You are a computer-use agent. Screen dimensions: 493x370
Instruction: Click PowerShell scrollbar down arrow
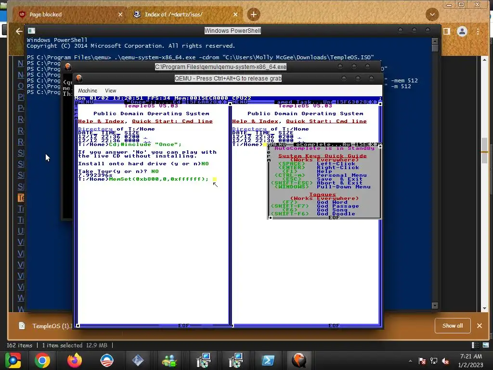[x=435, y=305]
